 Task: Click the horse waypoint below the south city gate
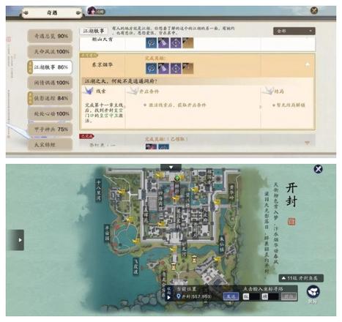point(173,250)
